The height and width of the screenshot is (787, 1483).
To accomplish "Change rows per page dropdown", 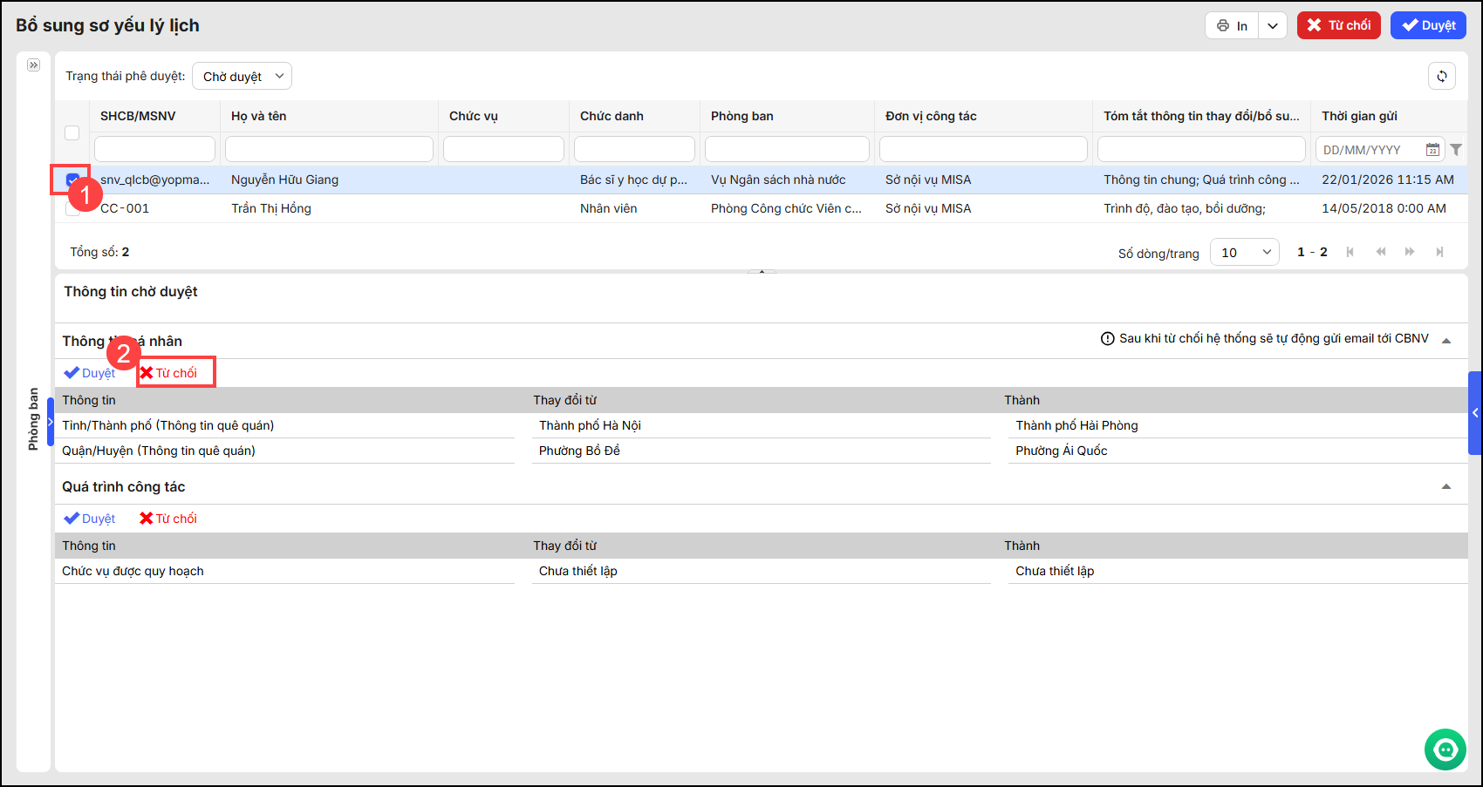I will (1245, 252).
